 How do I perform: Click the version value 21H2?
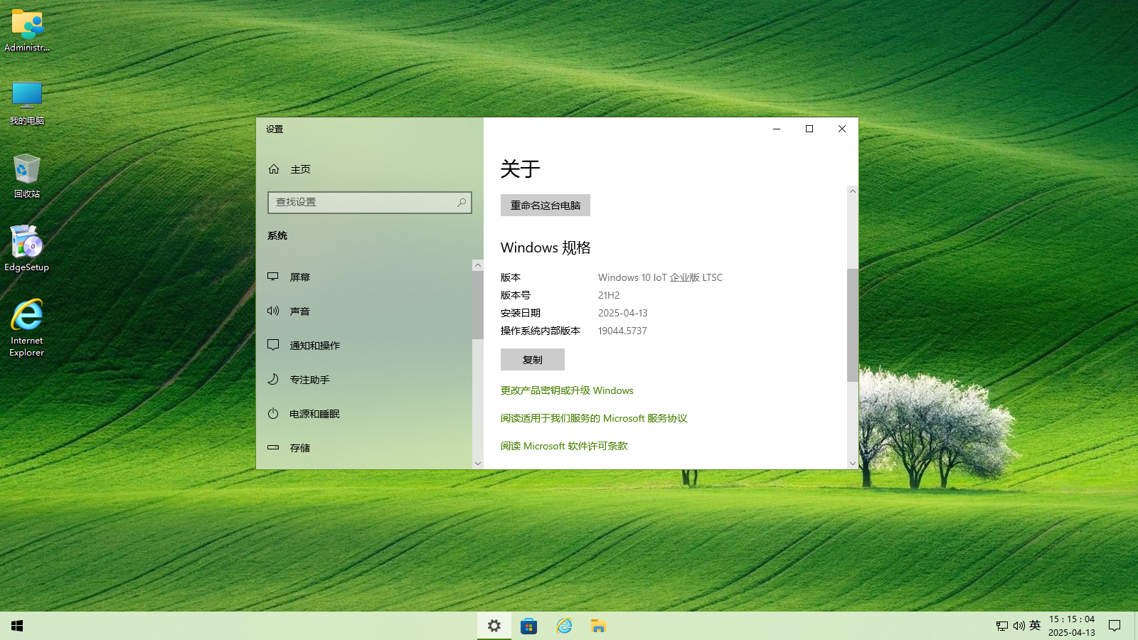click(609, 295)
